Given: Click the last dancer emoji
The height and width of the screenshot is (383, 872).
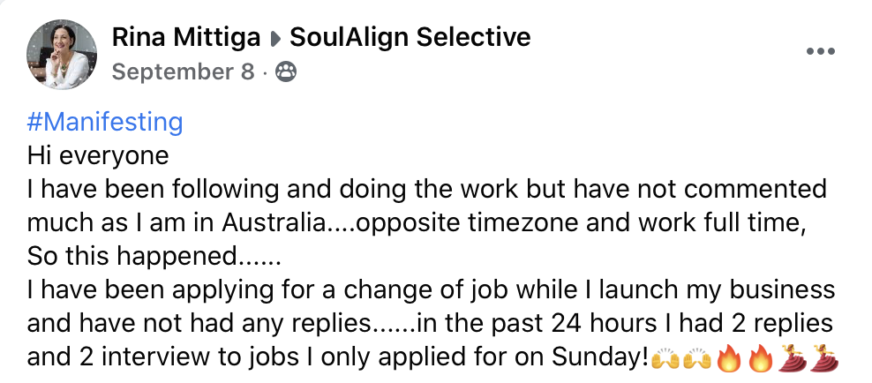Looking at the screenshot, I should tap(823, 359).
